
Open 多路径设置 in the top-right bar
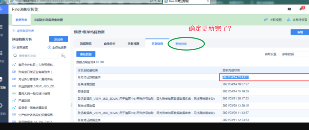(x=297, y=20)
